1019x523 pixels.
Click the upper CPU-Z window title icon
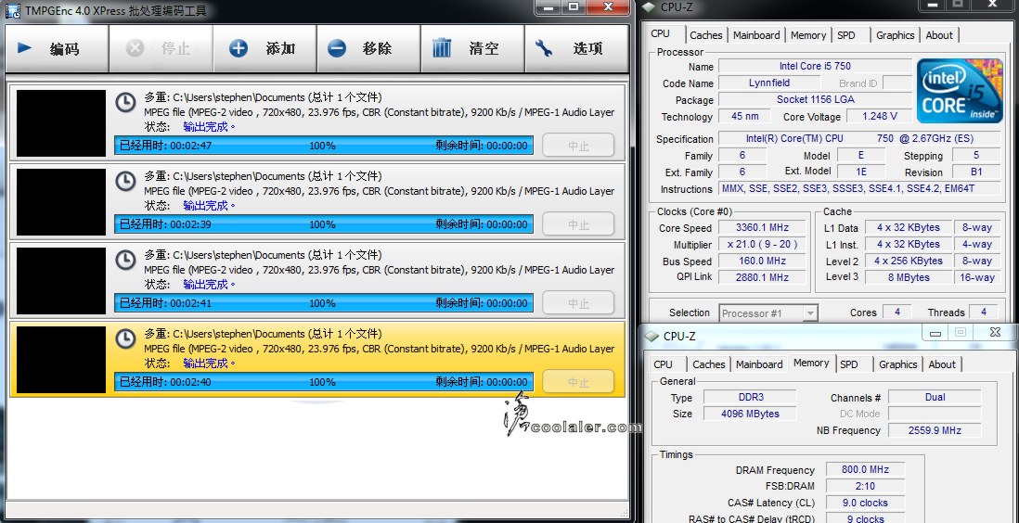tap(650, 7)
